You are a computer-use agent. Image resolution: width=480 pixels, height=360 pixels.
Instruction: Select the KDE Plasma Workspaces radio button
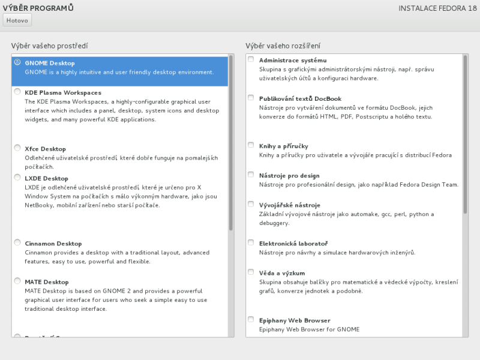click(17, 91)
